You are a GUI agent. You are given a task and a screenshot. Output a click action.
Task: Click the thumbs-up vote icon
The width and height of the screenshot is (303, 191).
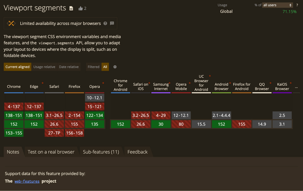(81, 8)
